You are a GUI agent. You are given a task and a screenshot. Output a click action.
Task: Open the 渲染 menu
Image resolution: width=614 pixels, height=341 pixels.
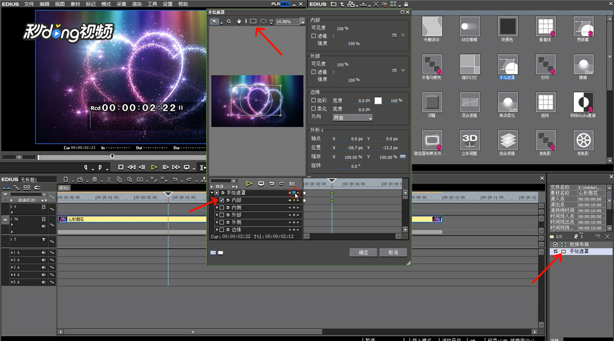[137, 4]
